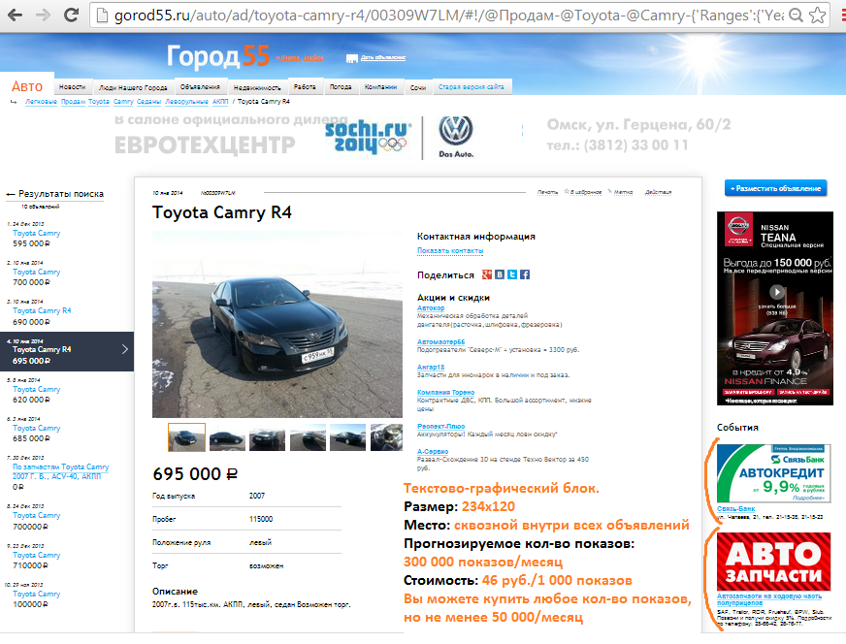The height and width of the screenshot is (644, 846).
Task: Open the Toyota Camry R4 result priced 690 000
Action: coord(42,310)
